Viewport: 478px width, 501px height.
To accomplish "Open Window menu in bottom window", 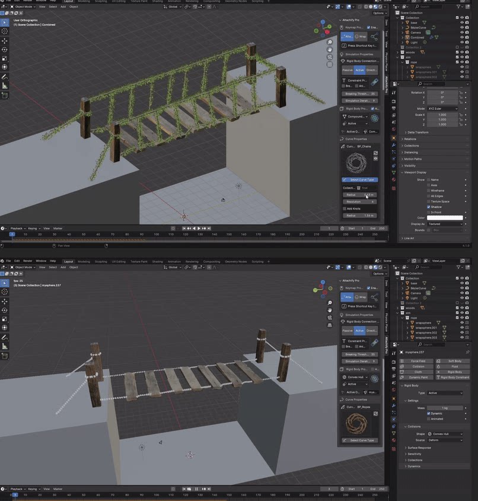I will [41, 261].
